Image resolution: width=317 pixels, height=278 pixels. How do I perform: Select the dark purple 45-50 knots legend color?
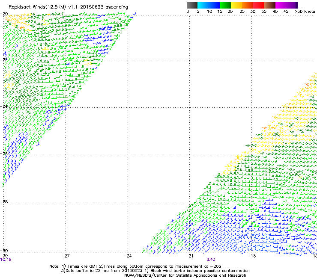tap(292, 5)
